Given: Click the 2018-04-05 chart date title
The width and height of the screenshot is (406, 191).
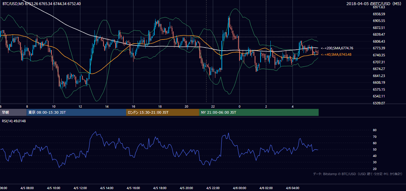Looking at the screenshot, I should (374, 4).
